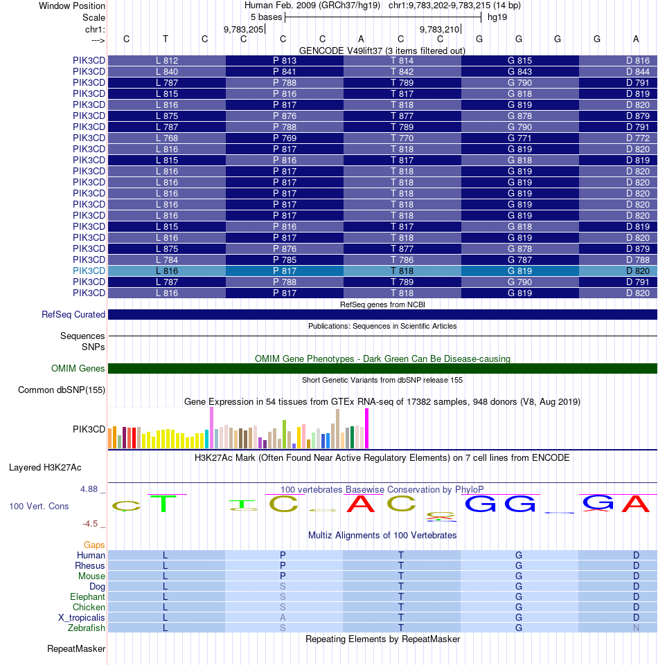Click codon cell L 812

click(167, 61)
